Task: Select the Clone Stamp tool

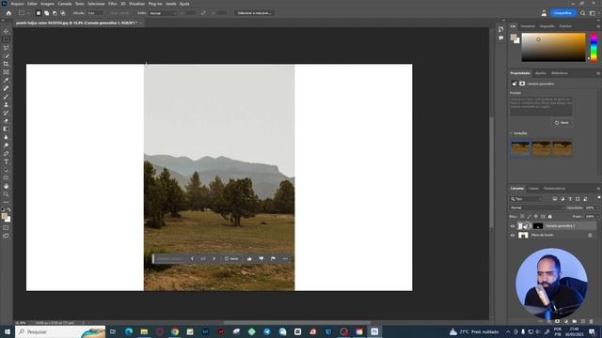Action: pos(6,104)
